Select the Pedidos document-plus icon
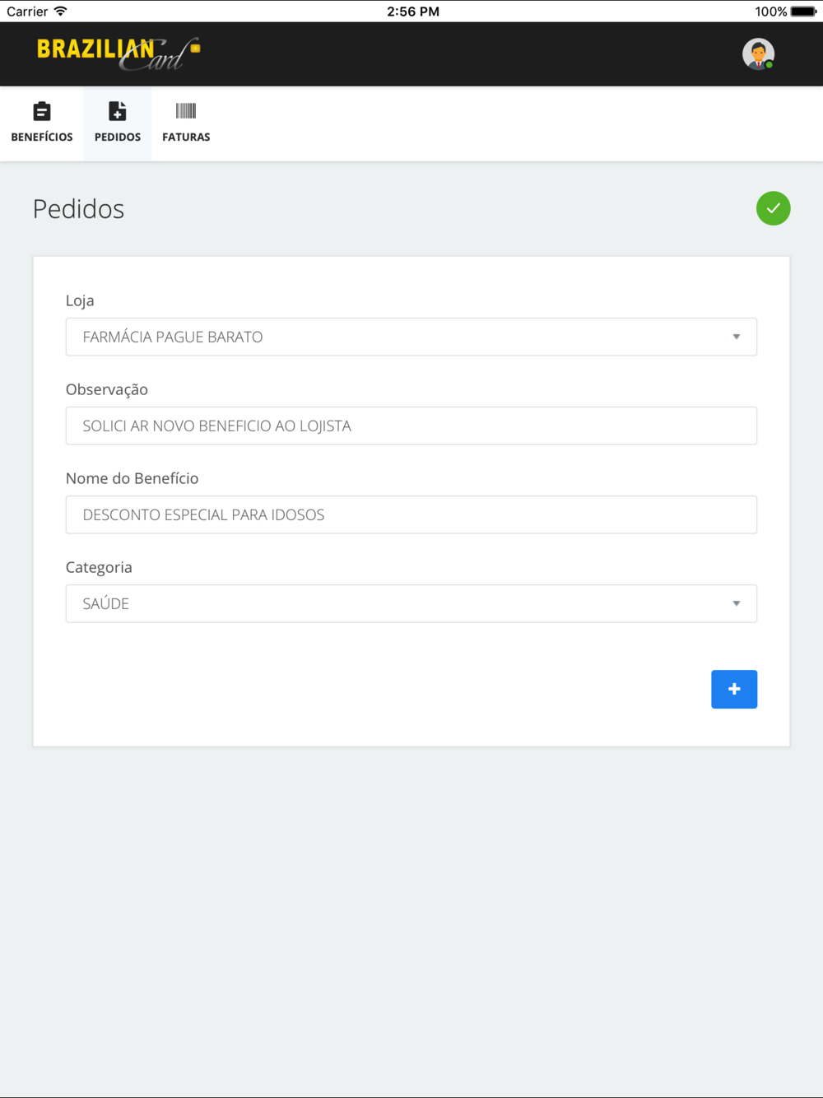823x1098 pixels. [118, 111]
